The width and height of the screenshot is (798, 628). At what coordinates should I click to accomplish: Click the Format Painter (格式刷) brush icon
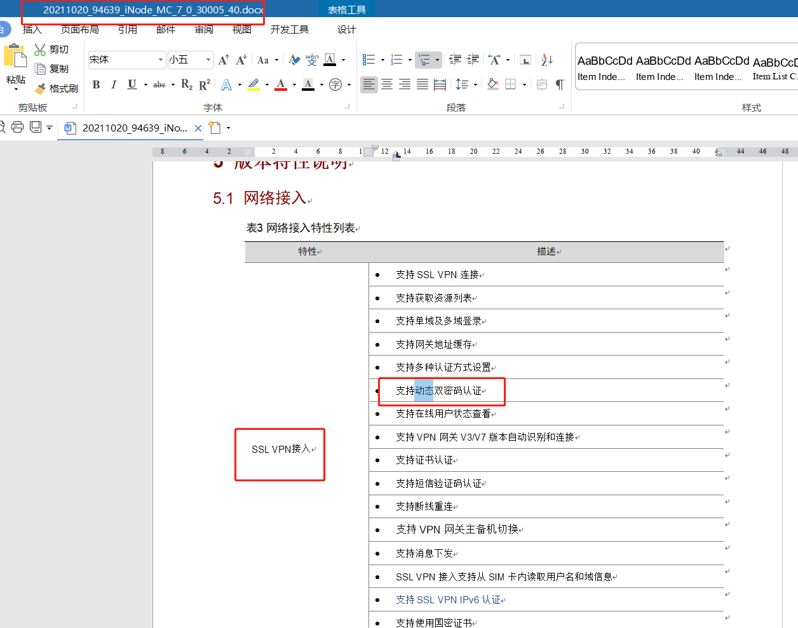point(41,88)
